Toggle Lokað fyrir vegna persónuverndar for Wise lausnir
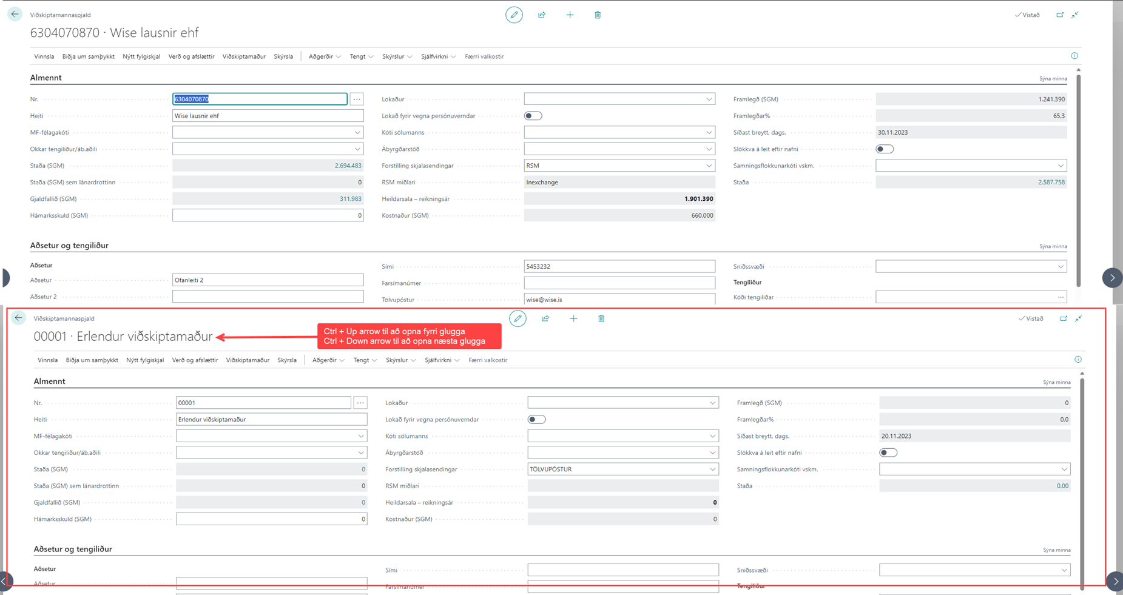 (x=533, y=116)
